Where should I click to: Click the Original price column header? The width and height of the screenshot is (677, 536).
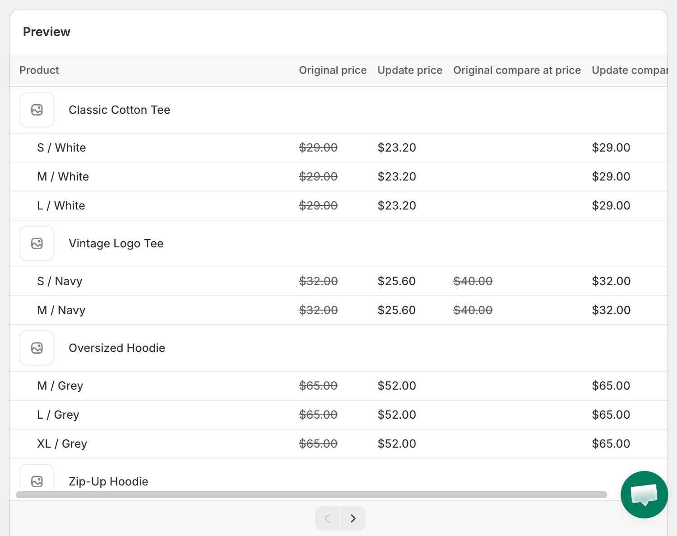[333, 70]
